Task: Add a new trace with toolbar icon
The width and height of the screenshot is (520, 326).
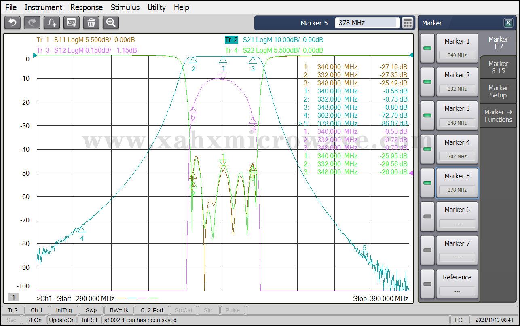Action: (52, 23)
